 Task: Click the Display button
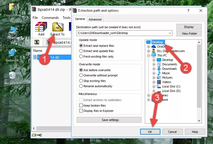point(189,27)
